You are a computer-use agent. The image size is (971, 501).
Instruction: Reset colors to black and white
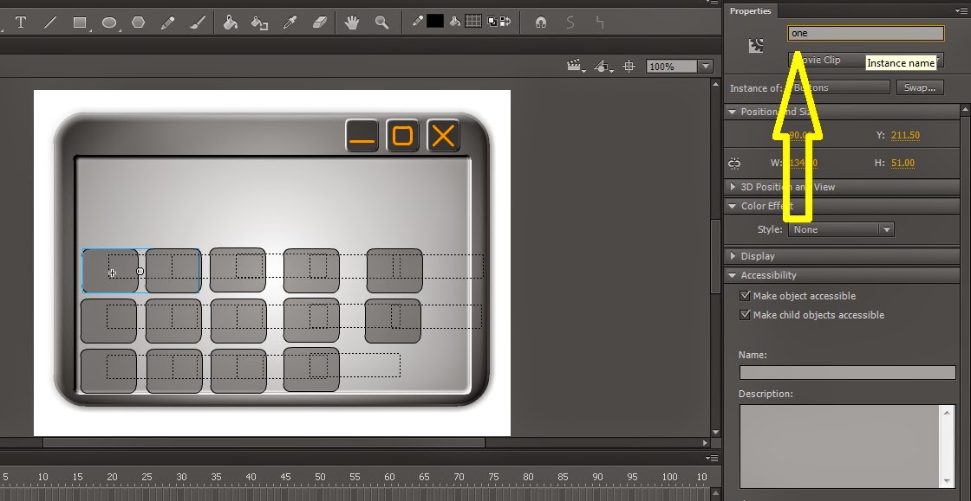493,22
